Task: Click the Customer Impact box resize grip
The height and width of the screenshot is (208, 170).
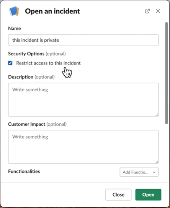Action: click(157, 162)
